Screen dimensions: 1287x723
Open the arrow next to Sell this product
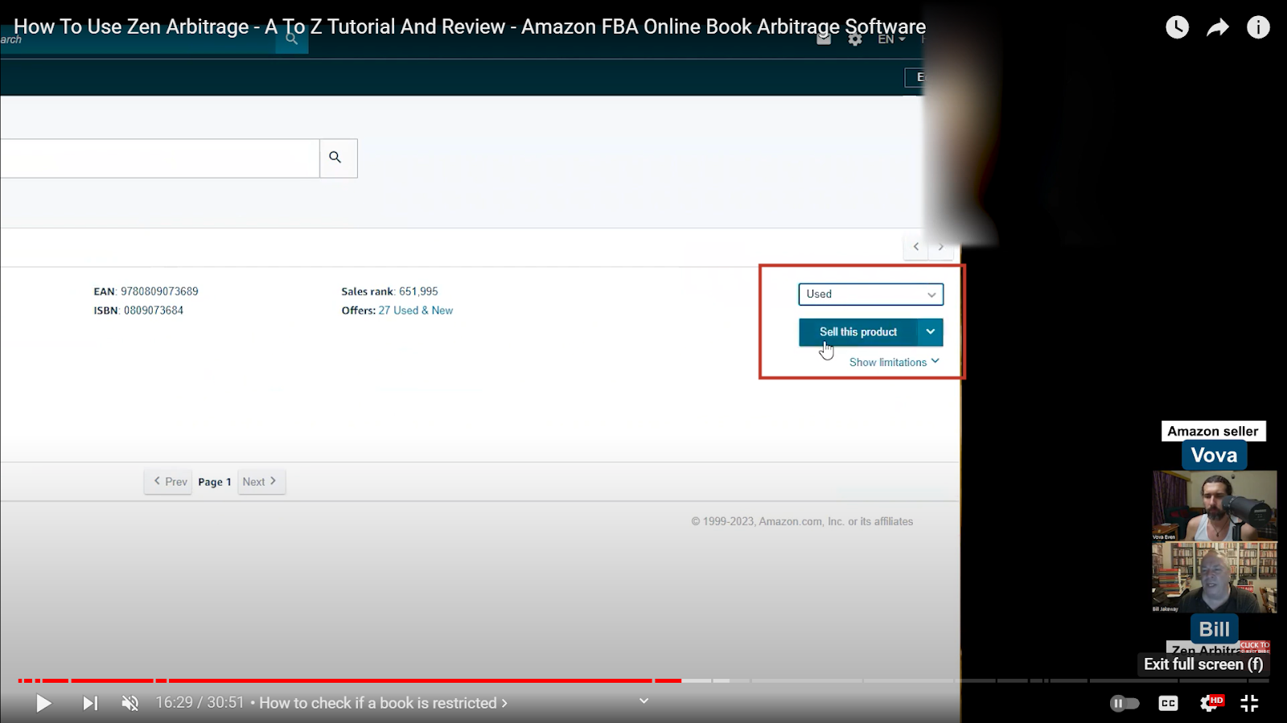pyautogui.click(x=931, y=332)
